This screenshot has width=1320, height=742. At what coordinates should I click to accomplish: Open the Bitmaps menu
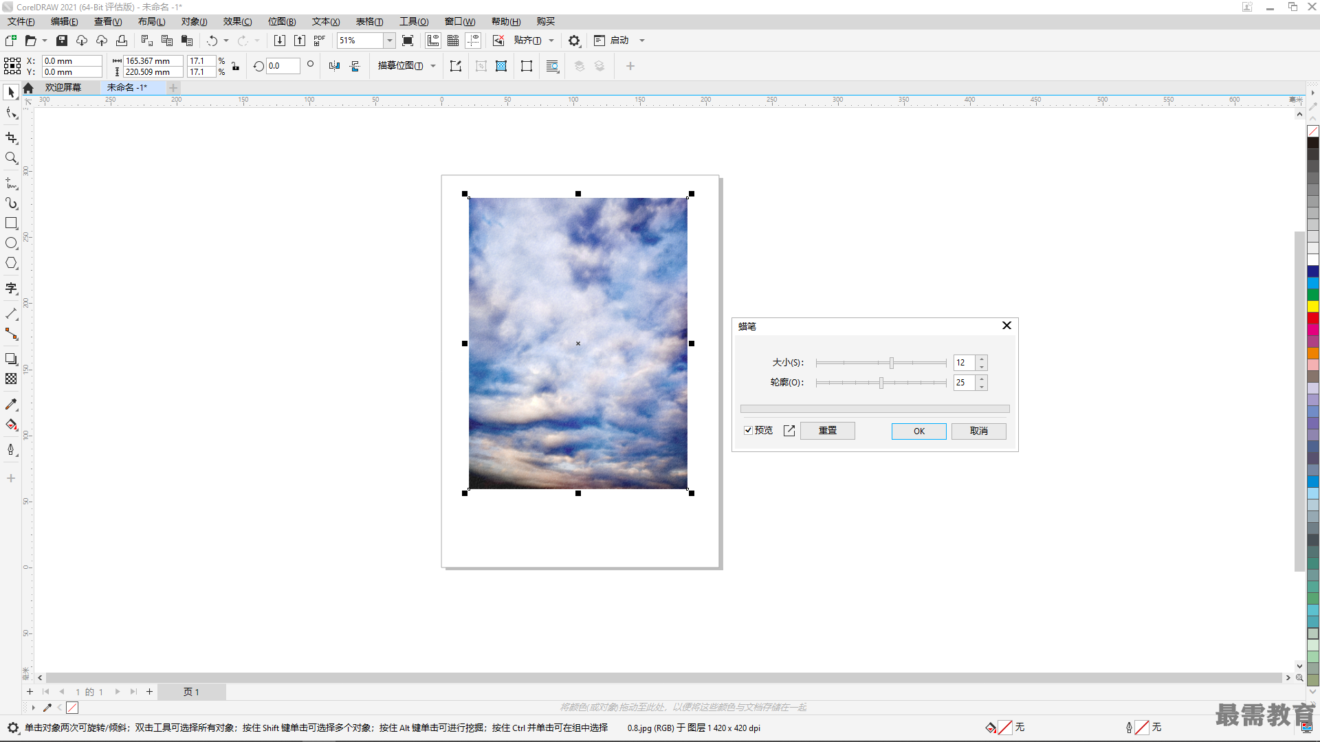(282, 21)
